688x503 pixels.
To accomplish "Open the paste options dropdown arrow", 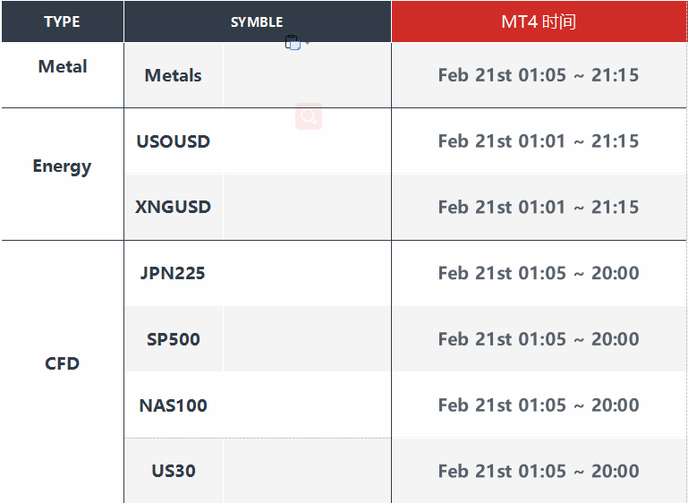I will [x=308, y=43].
